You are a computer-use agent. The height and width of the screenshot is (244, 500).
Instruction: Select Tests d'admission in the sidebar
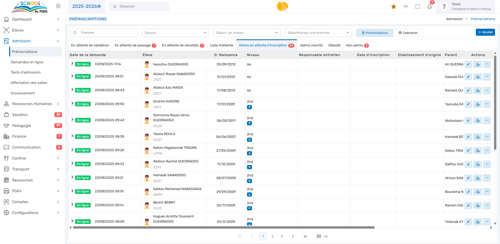(26, 72)
